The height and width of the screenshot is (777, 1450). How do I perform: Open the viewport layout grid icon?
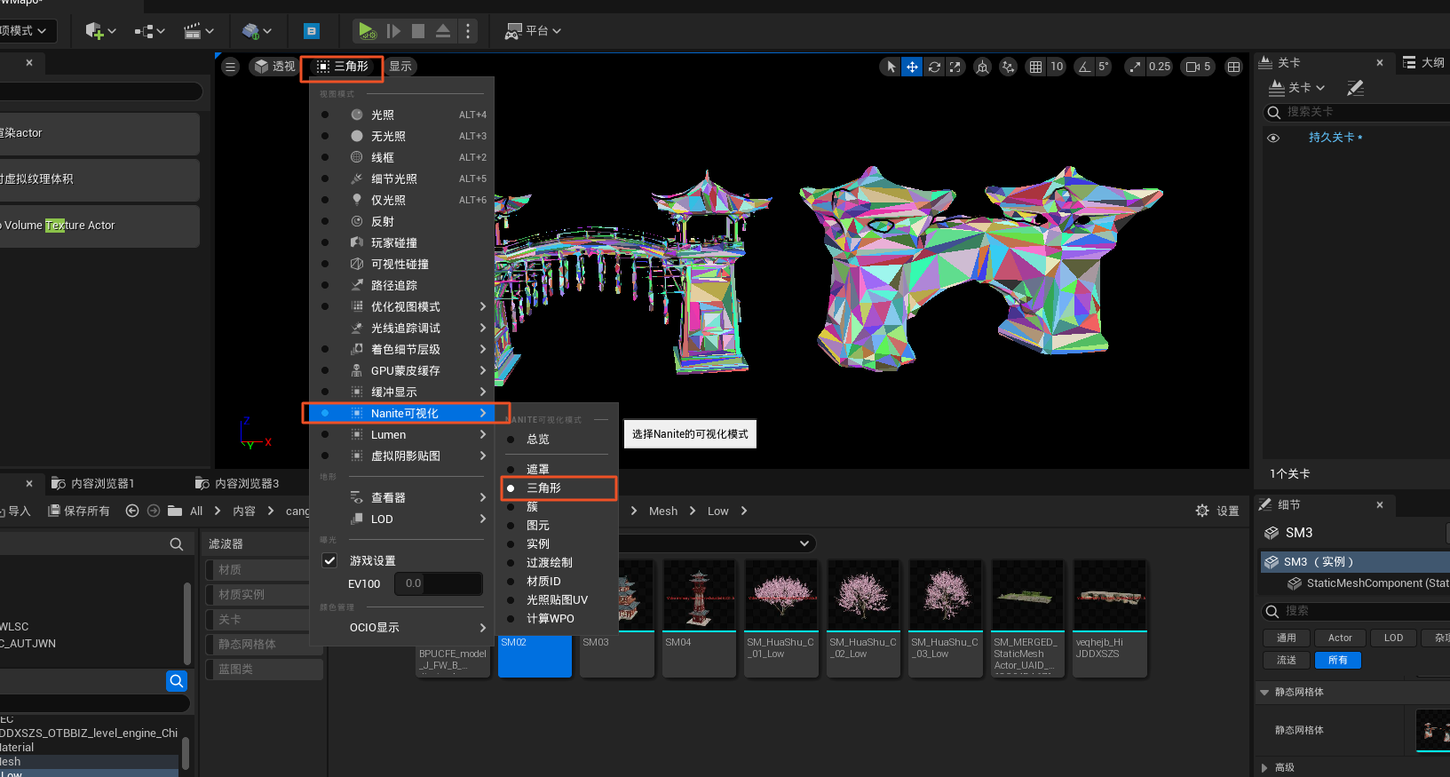pyautogui.click(x=1233, y=67)
